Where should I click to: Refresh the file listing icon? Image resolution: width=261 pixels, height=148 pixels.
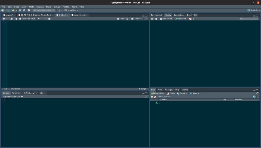click(x=257, y=93)
